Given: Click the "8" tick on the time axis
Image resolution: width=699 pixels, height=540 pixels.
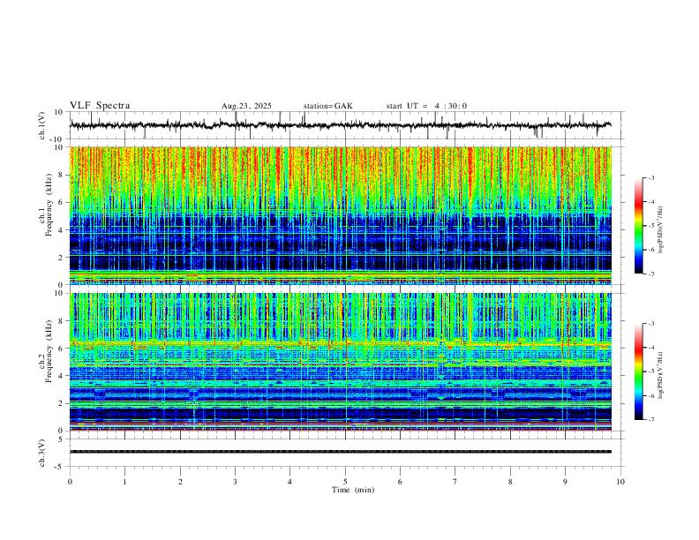Looking at the screenshot, I should tap(510, 482).
